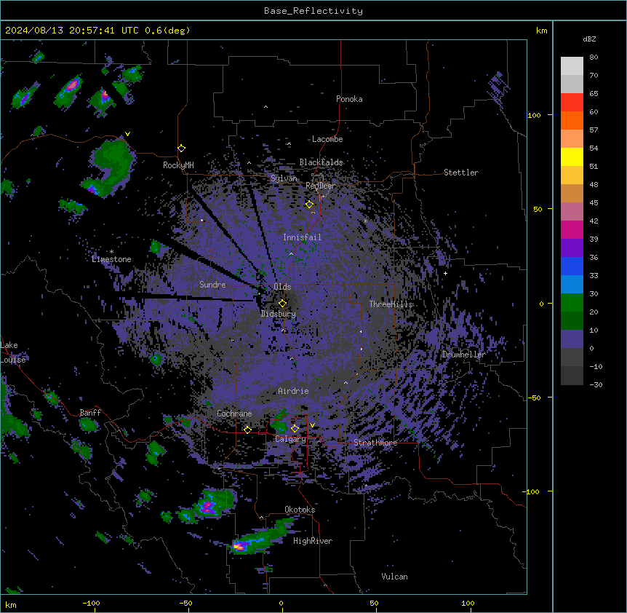
Task: Click the Limestone label
Action: coord(111,259)
